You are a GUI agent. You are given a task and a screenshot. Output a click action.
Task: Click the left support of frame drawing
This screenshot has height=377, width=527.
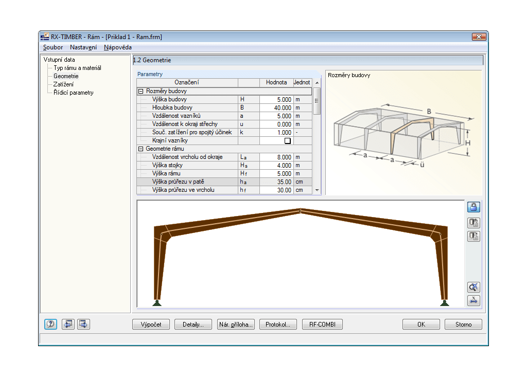[x=157, y=303]
